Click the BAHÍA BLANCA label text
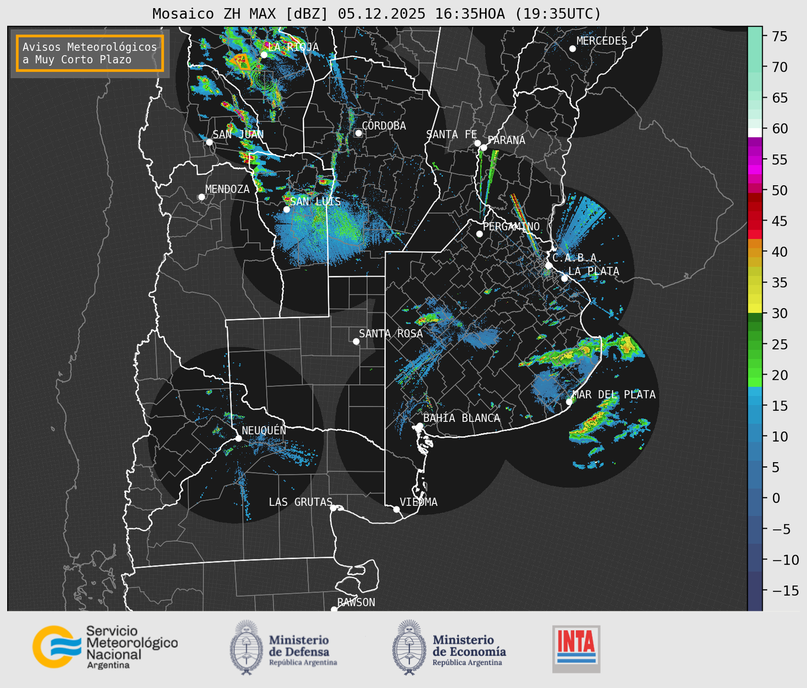The height and width of the screenshot is (688, 807). point(462,418)
